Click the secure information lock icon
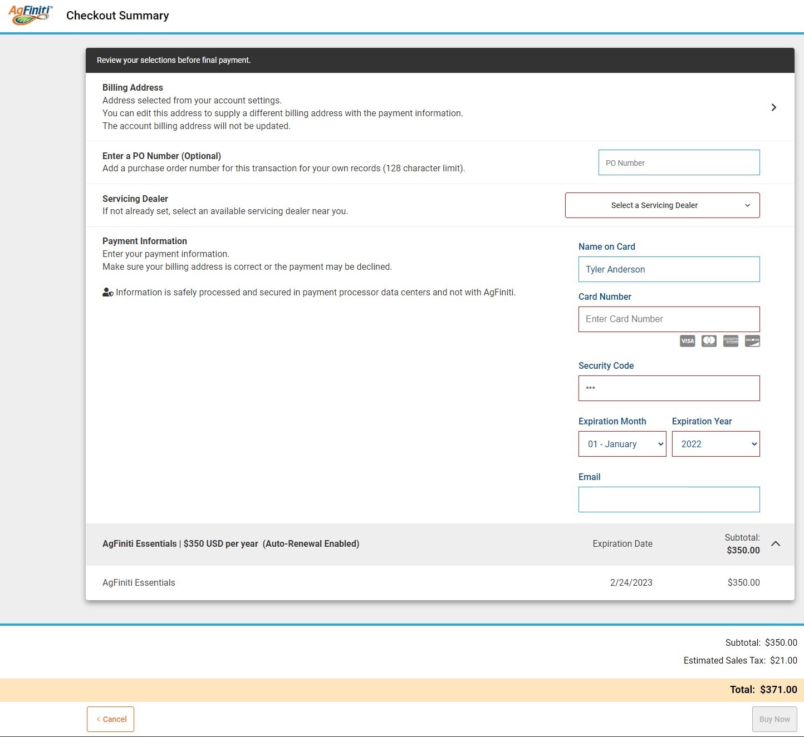 tap(108, 292)
